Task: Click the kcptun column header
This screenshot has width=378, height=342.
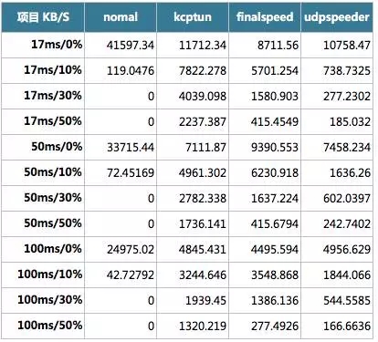Action: click(193, 17)
